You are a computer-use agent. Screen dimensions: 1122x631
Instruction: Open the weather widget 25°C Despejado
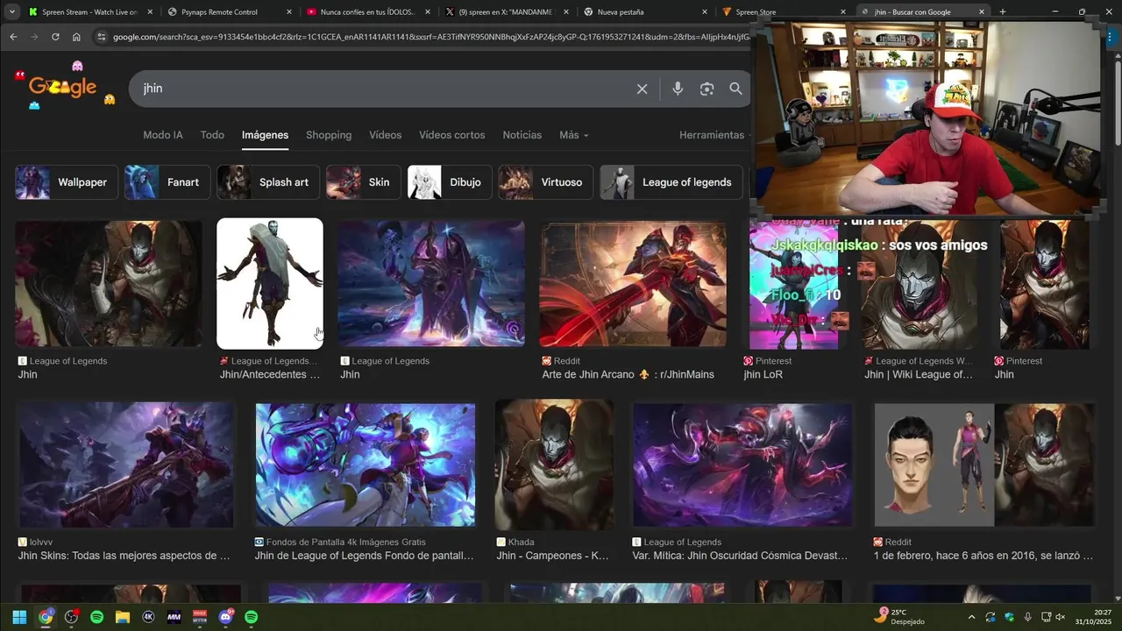coord(898,616)
